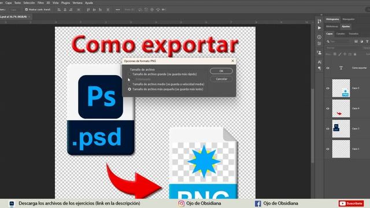Open the Ayuda menu

pos(89,3)
